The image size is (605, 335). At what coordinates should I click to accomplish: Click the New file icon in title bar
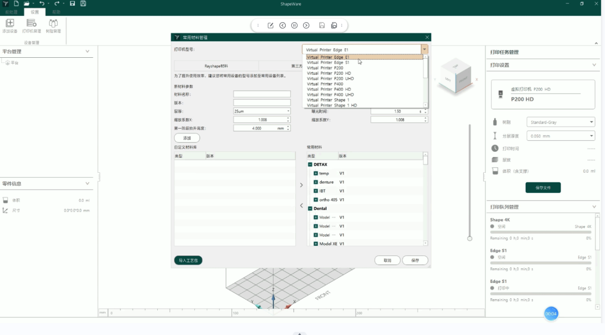16,4
